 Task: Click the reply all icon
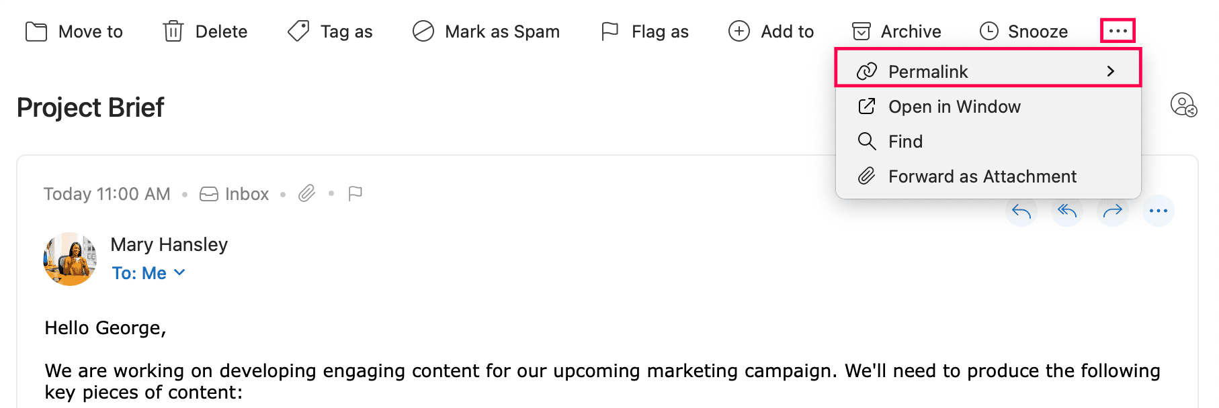coord(1067,211)
